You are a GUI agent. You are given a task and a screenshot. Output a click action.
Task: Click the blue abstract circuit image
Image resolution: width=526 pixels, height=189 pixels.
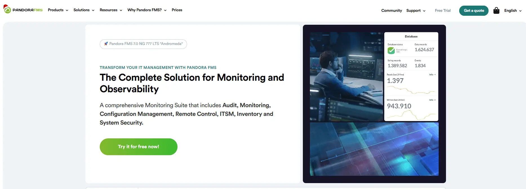(x=374, y=149)
